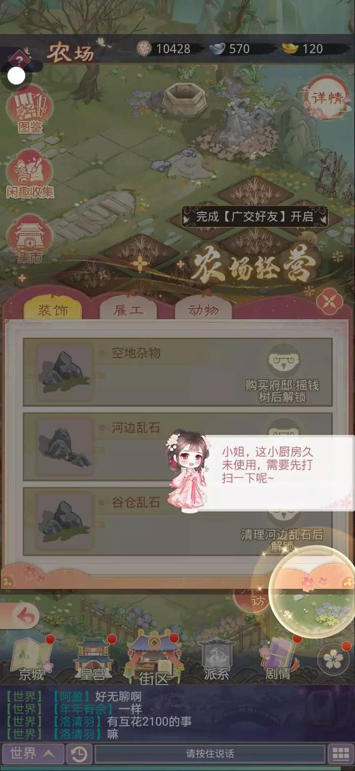
Task: Open chat history clock icon
Action: [79, 754]
